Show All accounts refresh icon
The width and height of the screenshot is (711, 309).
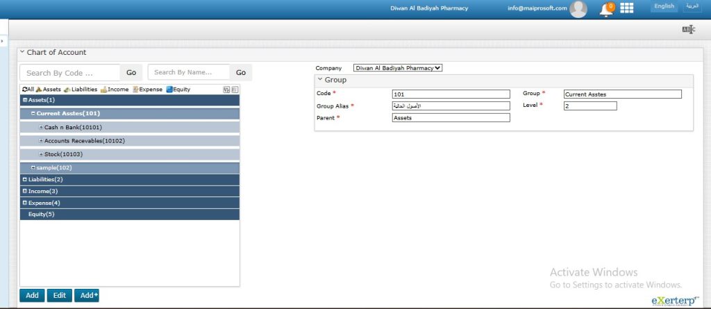click(x=25, y=90)
